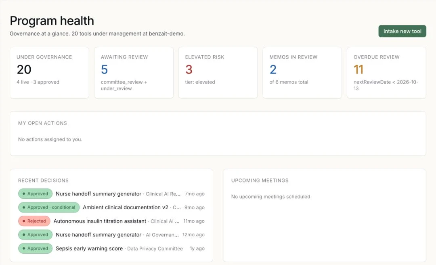The image size is (436, 265).
Task: Click the nextReviewDate < 2026-10-13 text
Action: [386, 85]
